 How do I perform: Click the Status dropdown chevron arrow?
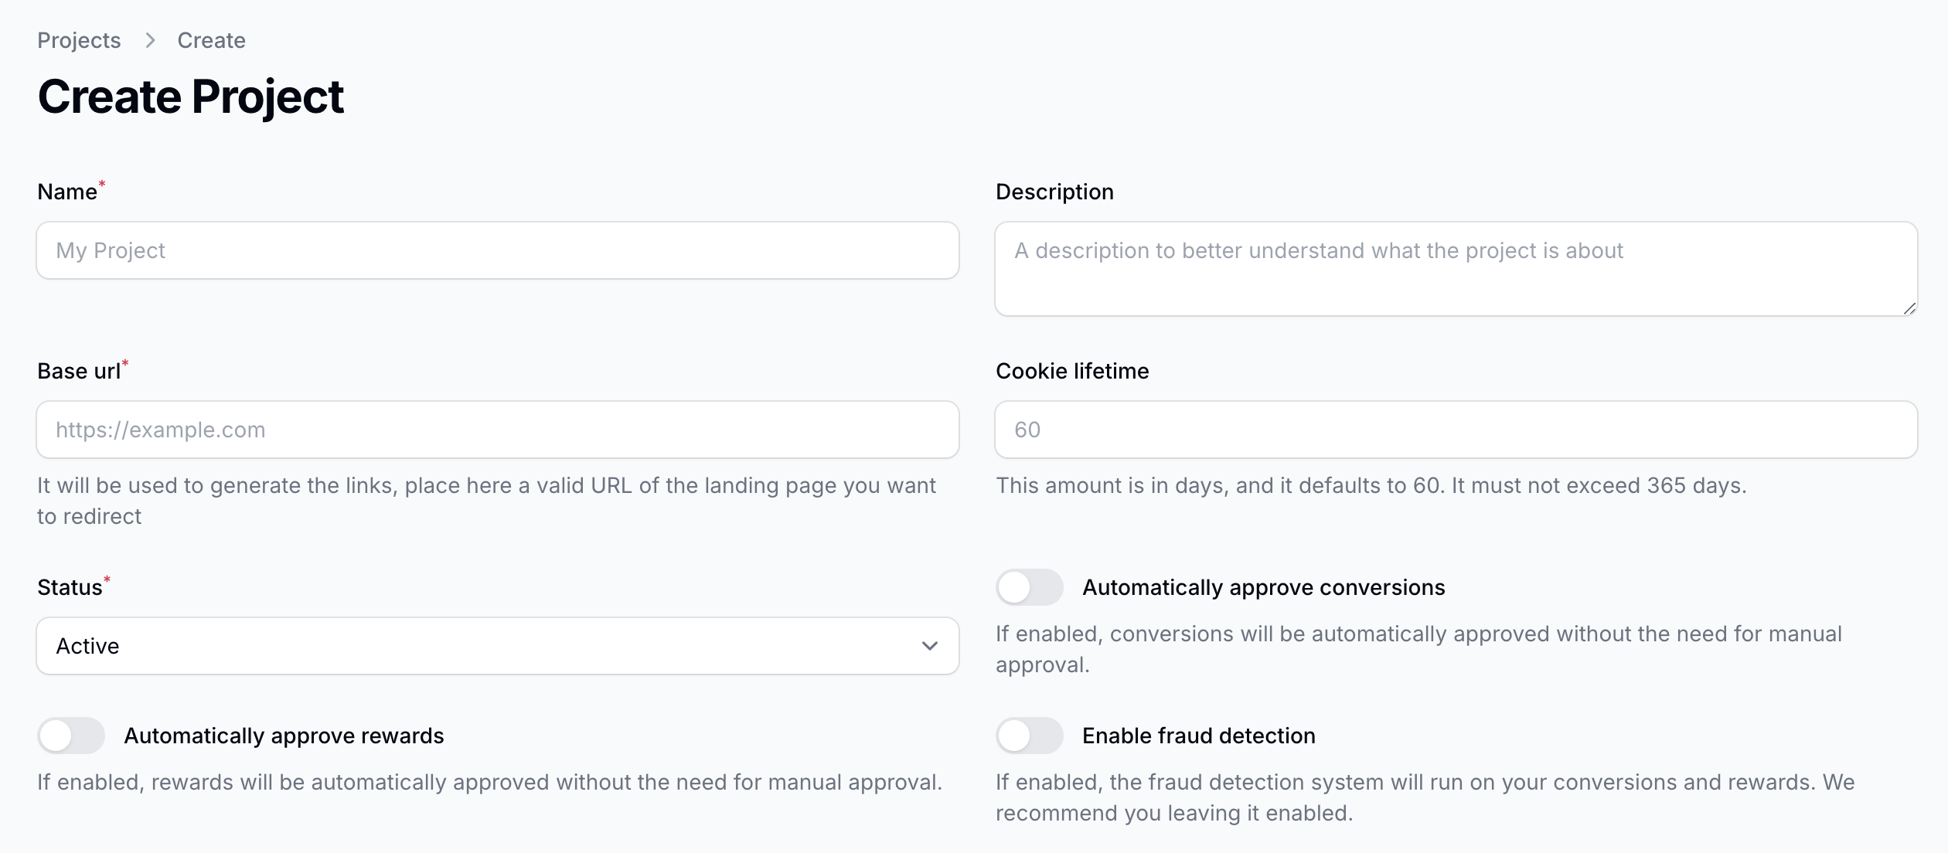(930, 646)
